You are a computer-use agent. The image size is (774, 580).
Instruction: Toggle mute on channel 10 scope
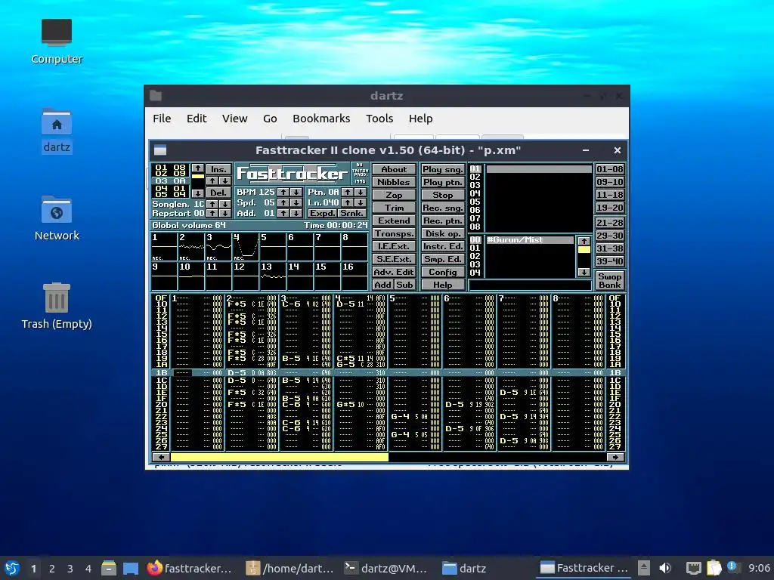click(x=191, y=276)
